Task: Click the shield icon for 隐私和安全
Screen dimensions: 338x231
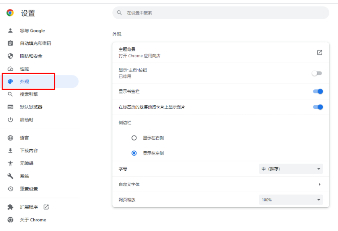Action: (x=10, y=56)
